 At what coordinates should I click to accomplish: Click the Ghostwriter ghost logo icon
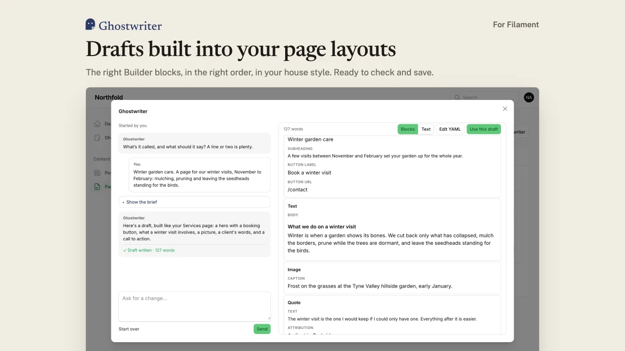90,25
